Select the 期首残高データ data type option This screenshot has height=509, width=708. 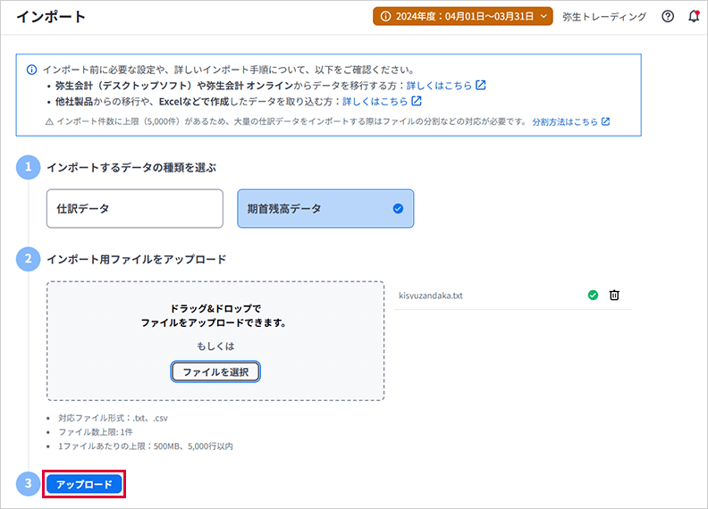[324, 209]
